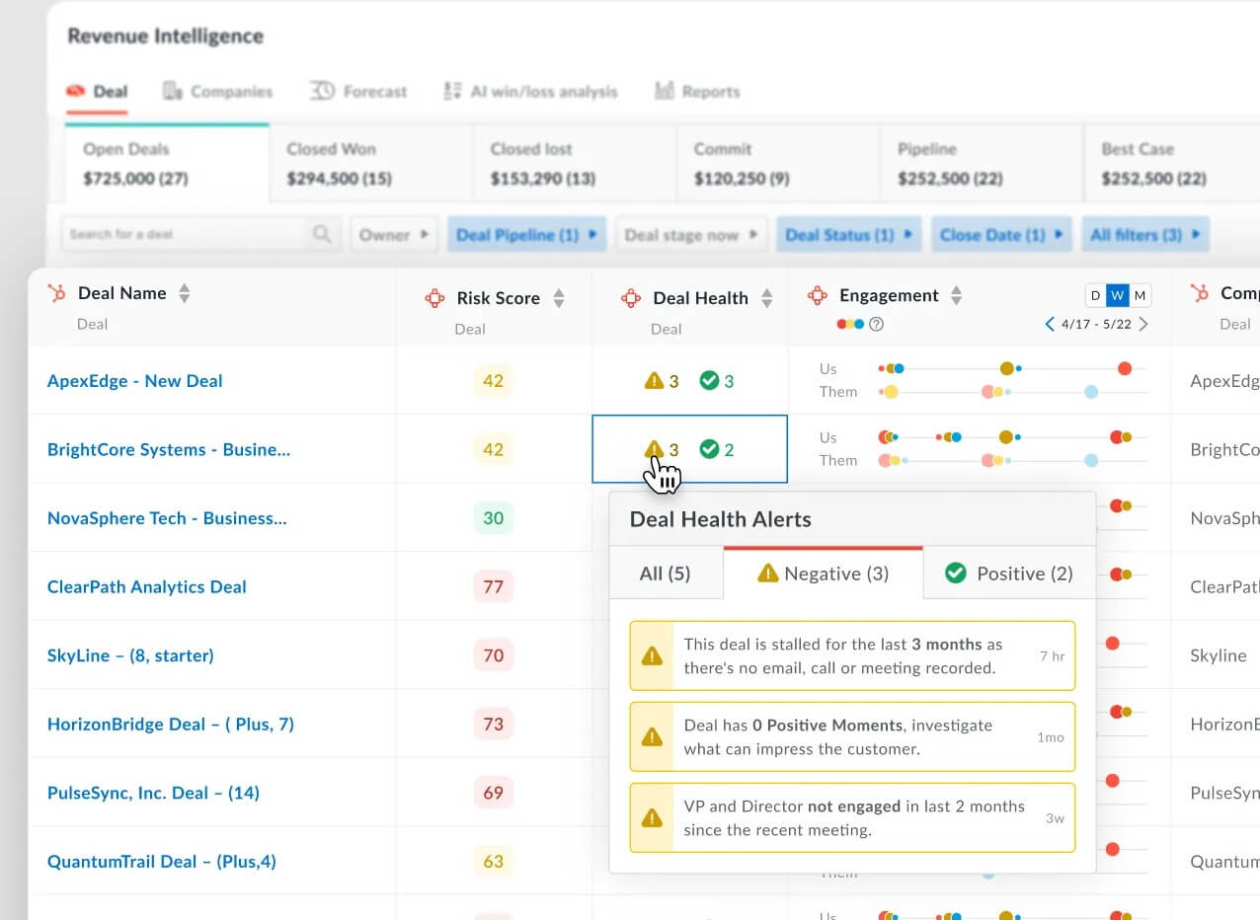
Task: Sort by Deal Name column arrows
Action: (184, 294)
